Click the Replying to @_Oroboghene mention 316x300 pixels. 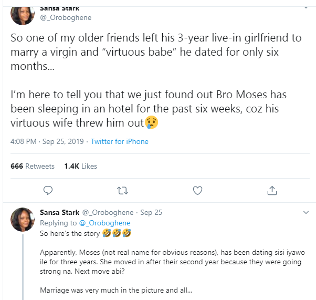click(106, 223)
